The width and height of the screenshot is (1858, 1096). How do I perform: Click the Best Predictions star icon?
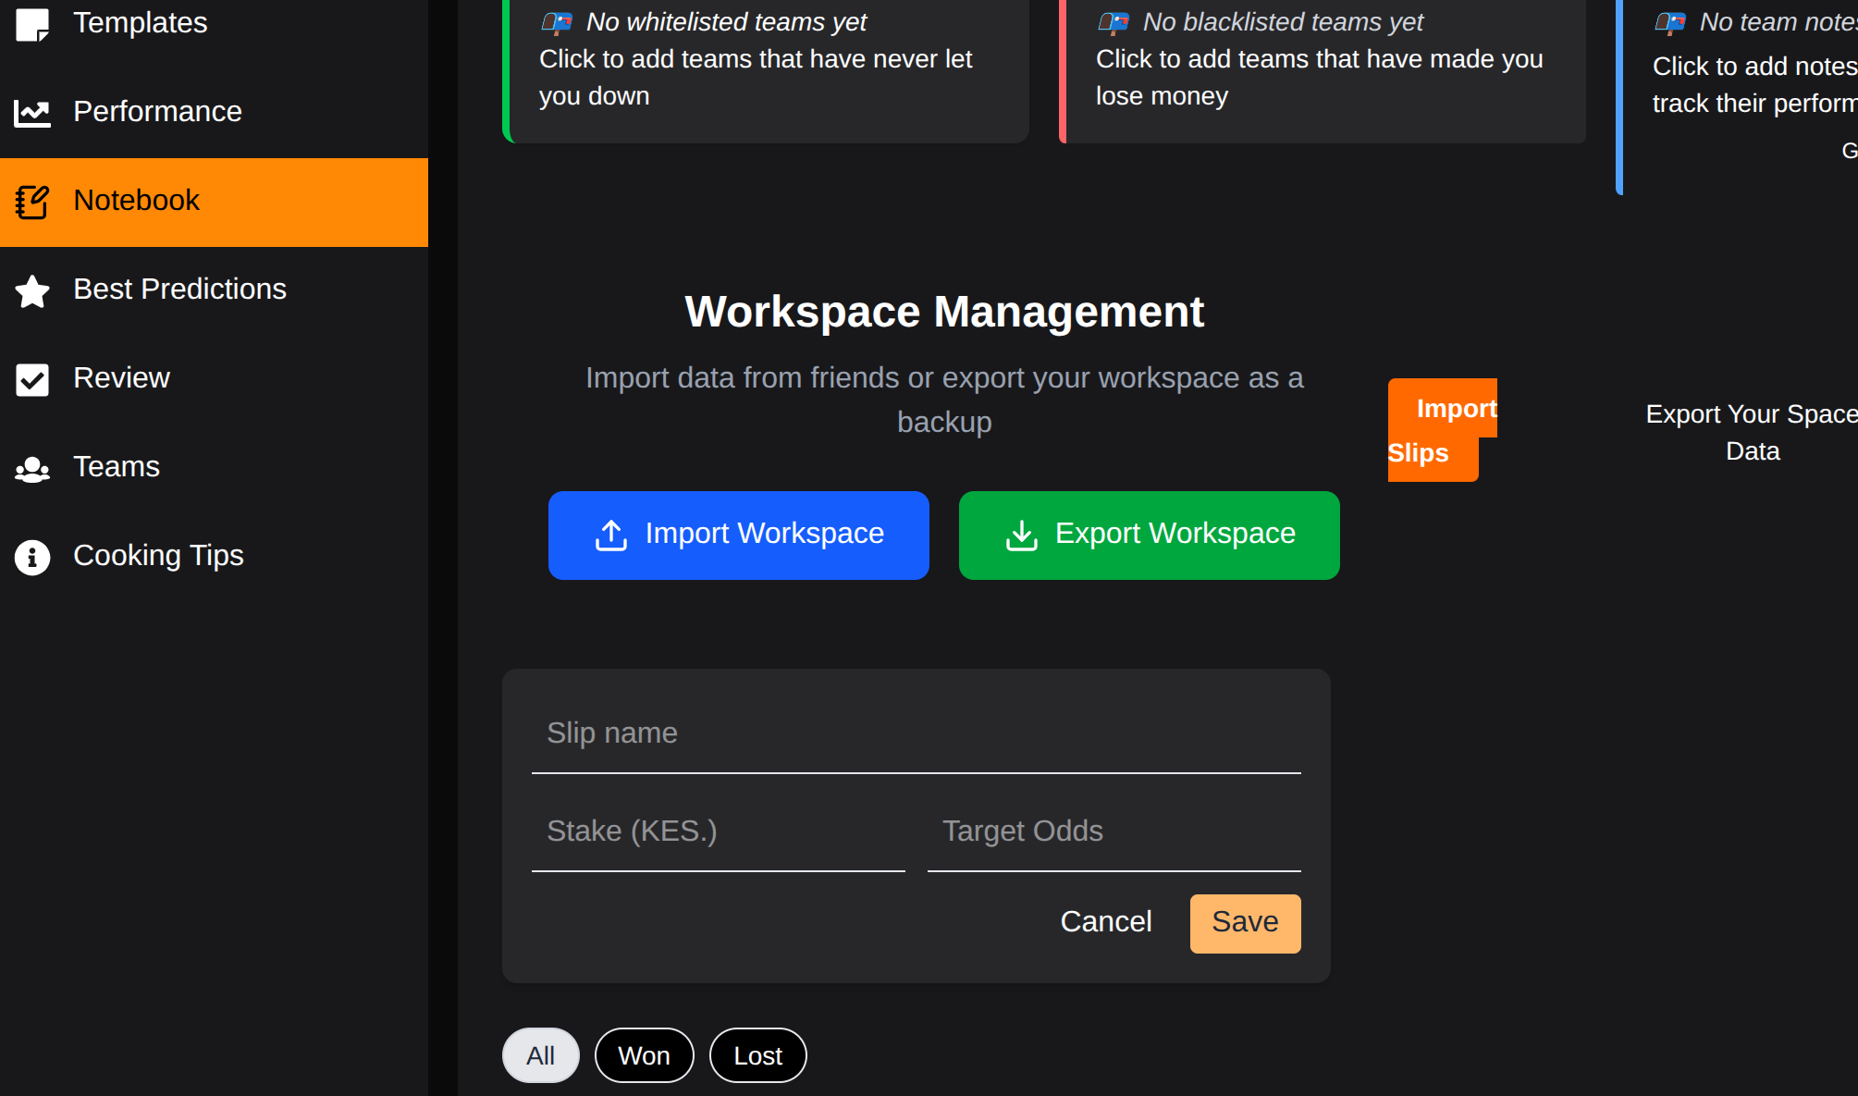tap(32, 290)
